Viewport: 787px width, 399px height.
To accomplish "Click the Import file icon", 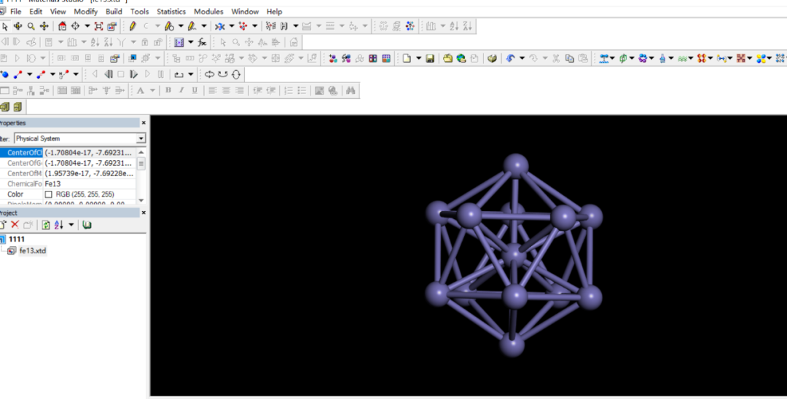I will tap(447, 59).
